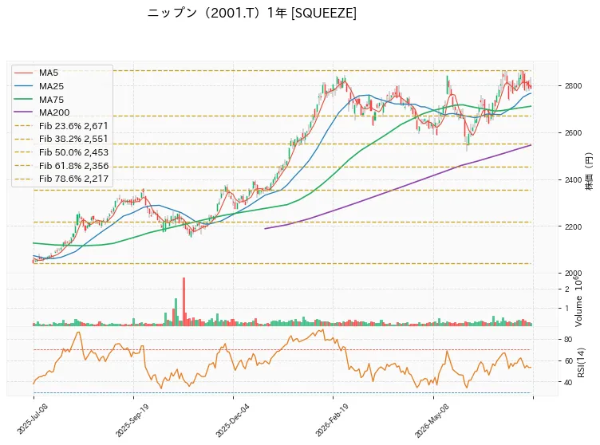Select the MA200 purple legend line
The height and width of the screenshot is (445, 600).
pyautogui.click(x=23, y=112)
